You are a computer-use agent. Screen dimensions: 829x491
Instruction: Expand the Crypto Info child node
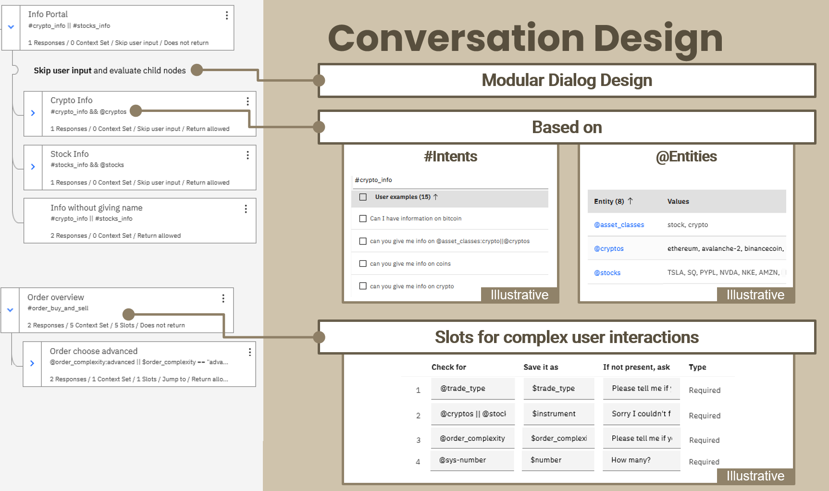(33, 113)
